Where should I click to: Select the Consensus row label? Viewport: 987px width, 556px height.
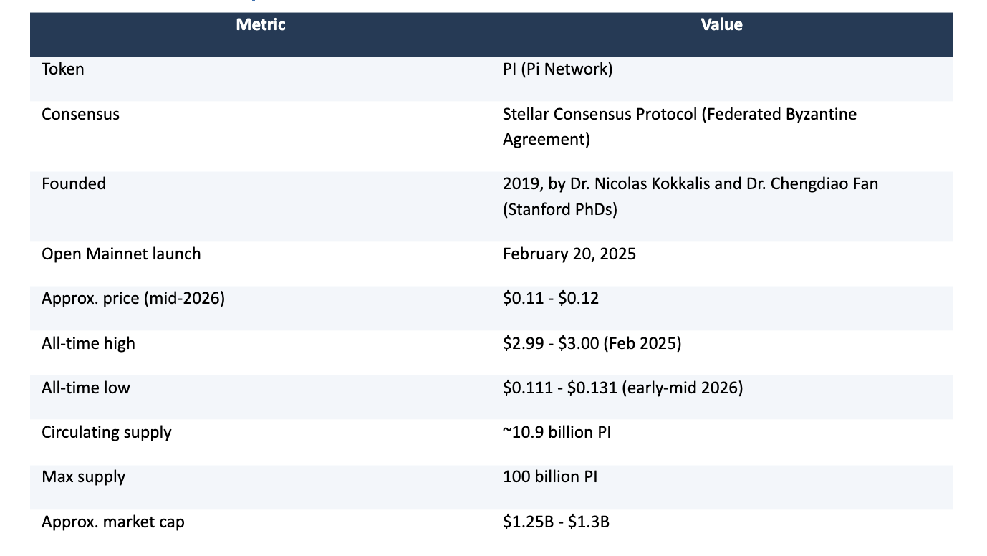80,114
